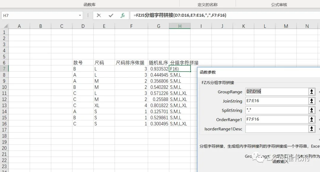The width and height of the screenshot is (320, 172).
Task: Select cell with value 0.25588
Action: pyautogui.click(x=159, y=99)
